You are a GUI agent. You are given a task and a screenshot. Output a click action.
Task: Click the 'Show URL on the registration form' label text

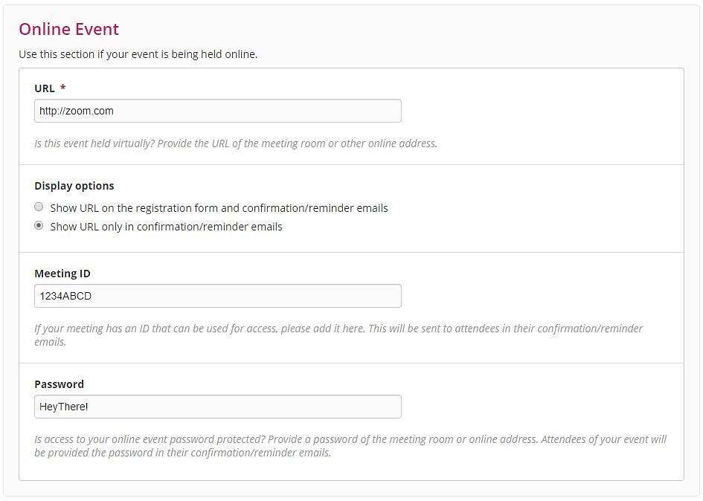(x=219, y=208)
